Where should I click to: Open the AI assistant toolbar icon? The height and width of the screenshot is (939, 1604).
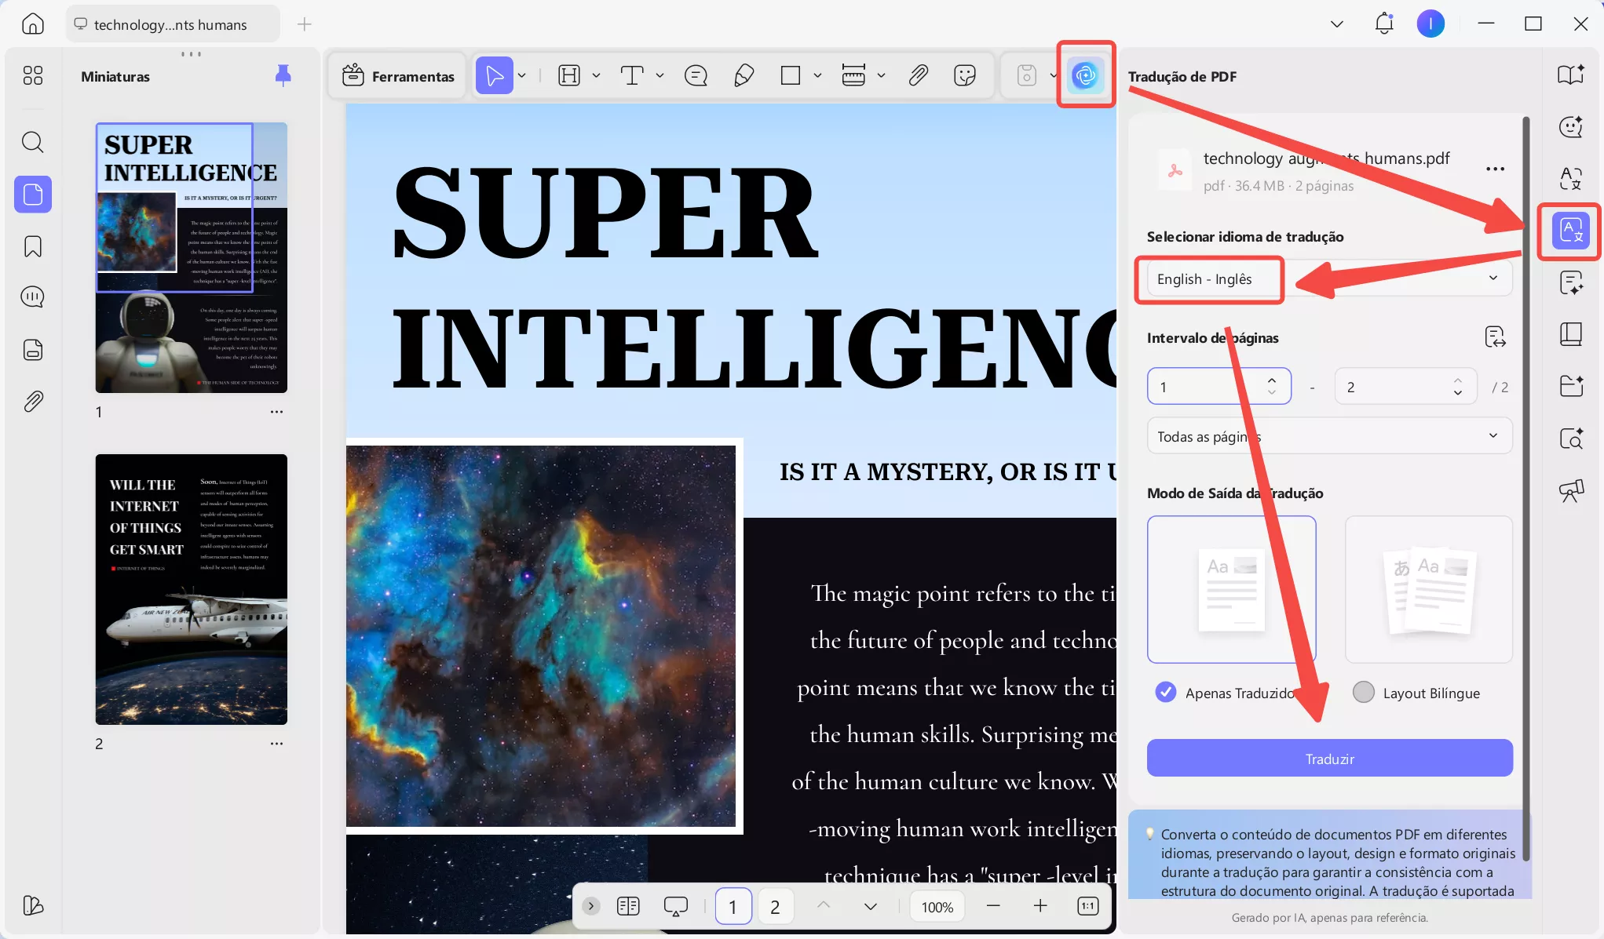(x=1085, y=75)
